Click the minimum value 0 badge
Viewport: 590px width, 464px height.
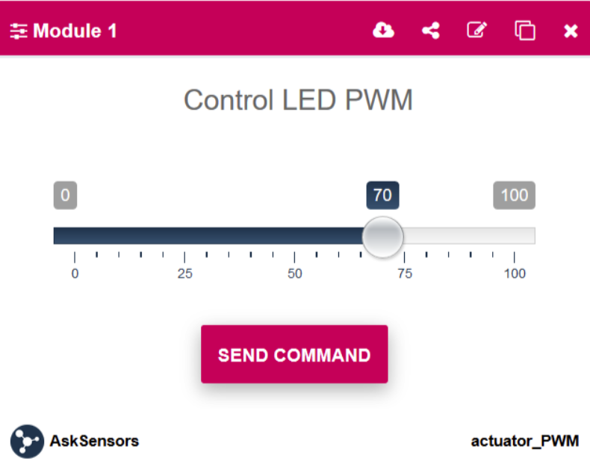point(65,196)
